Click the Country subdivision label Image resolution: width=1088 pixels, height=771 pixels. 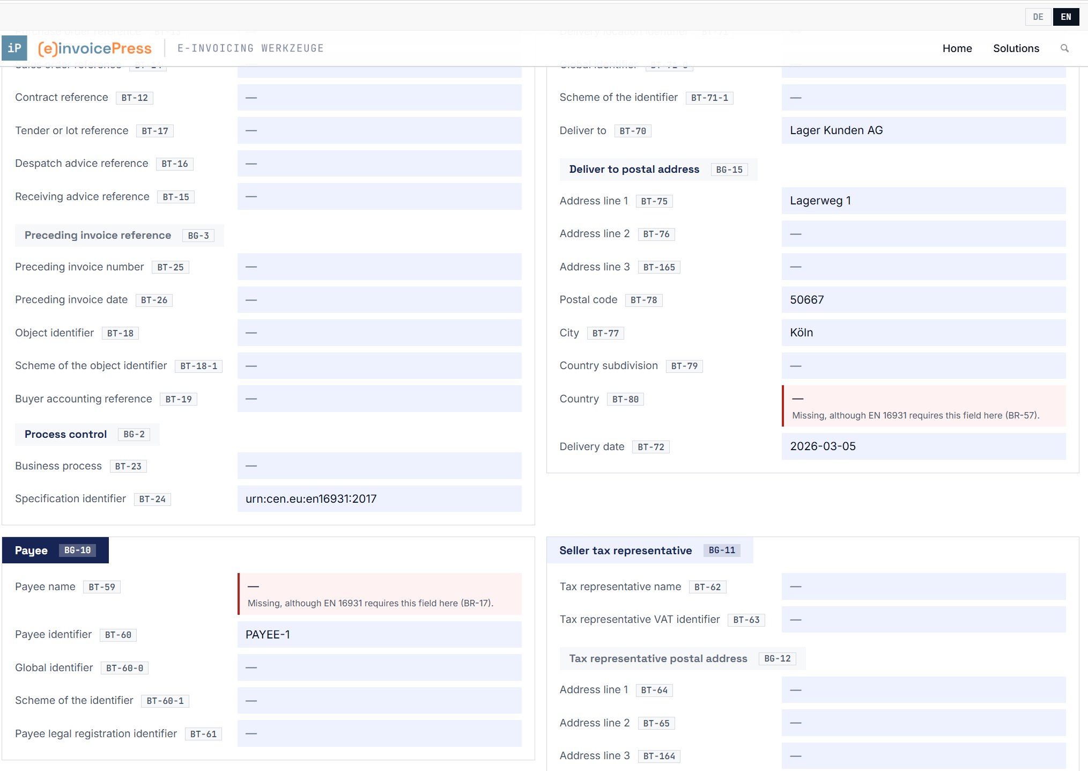tap(609, 365)
